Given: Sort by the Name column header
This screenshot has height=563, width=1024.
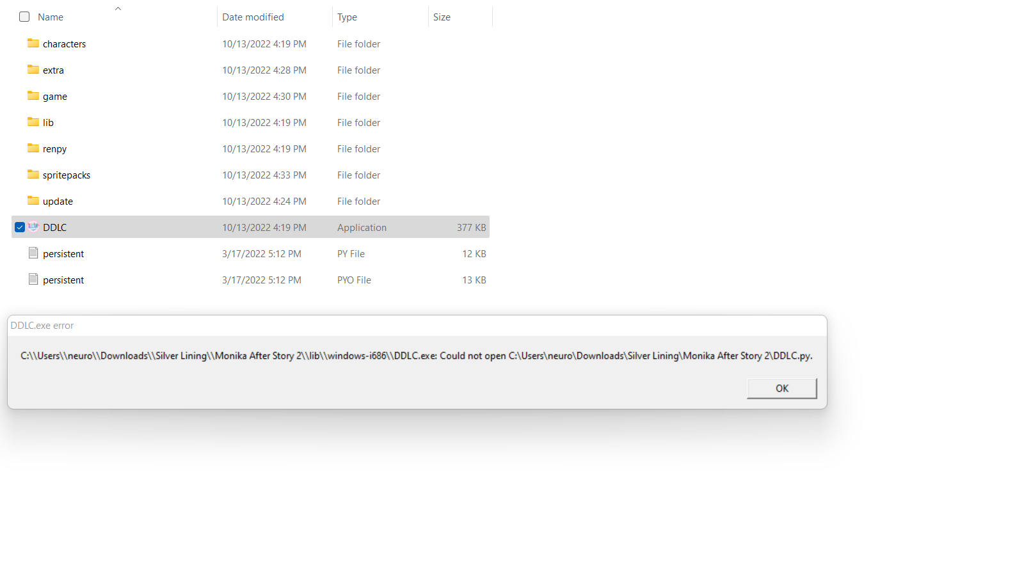Looking at the screenshot, I should (x=51, y=17).
